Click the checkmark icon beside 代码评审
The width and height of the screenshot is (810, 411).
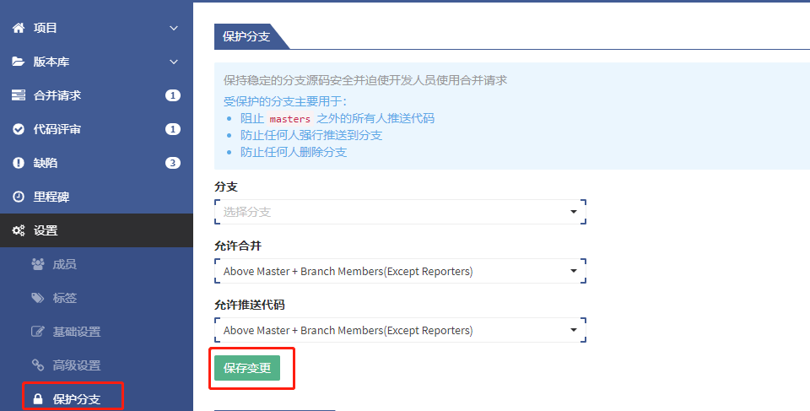(x=19, y=129)
